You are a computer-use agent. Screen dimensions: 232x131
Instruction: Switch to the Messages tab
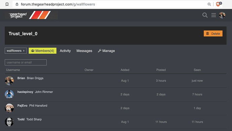pos(84,51)
